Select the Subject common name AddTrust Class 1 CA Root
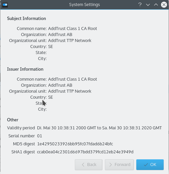 [x=72, y=29]
